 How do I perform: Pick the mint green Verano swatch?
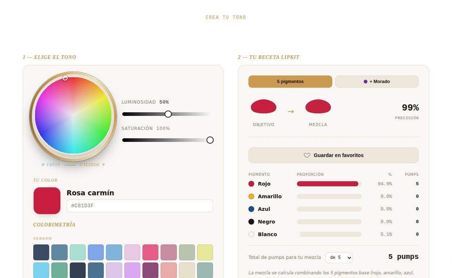pyautogui.click(x=78, y=252)
